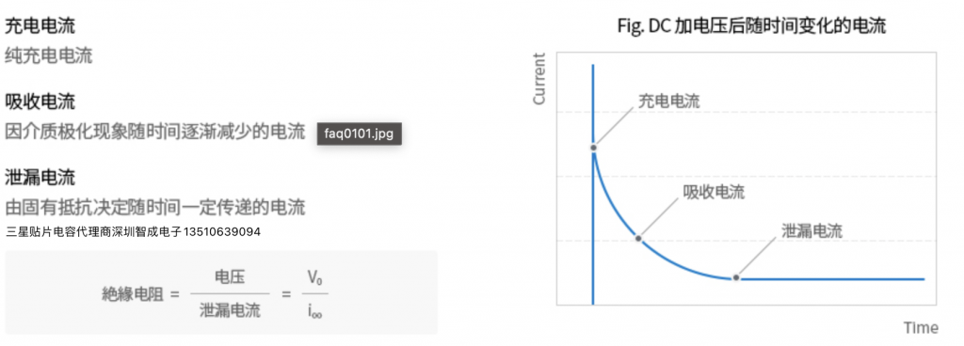Click the vertical blue line in the chart
This screenshot has height=346, width=964.
[593, 184]
